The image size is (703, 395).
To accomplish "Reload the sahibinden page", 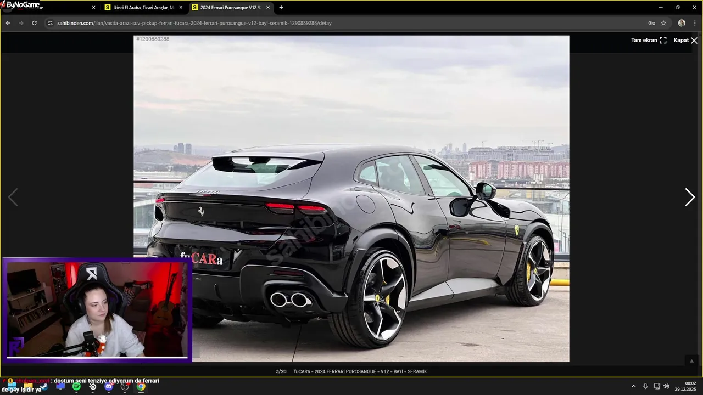I will tap(34, 23).
